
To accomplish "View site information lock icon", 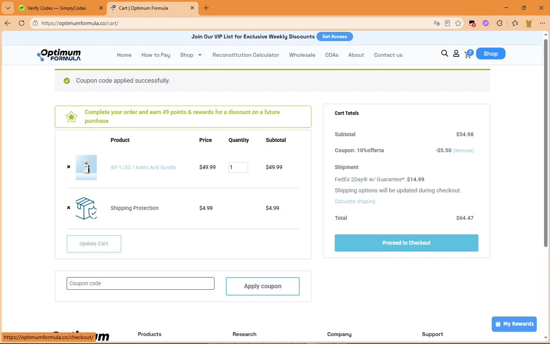I will [35, 23].
